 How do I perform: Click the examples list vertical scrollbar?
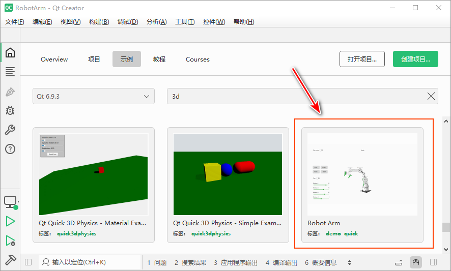pos(446,227)
